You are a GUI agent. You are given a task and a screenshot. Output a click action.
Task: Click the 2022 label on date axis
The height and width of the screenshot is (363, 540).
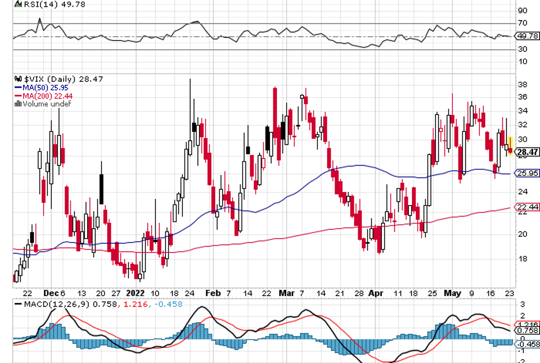(x=135, y=293)
